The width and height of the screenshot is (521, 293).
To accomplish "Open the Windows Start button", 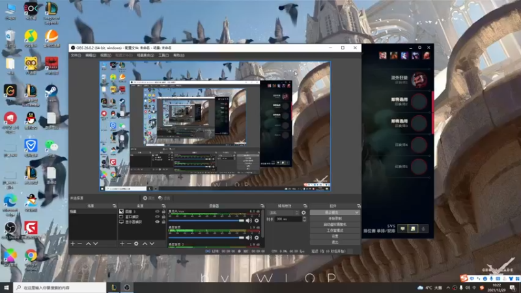I will [7, 288].
